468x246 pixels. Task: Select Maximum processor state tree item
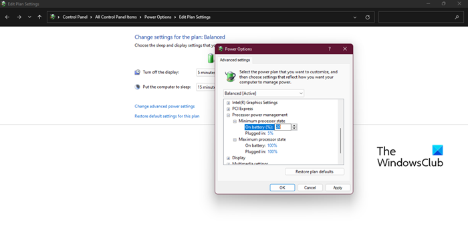pos(262,139)
